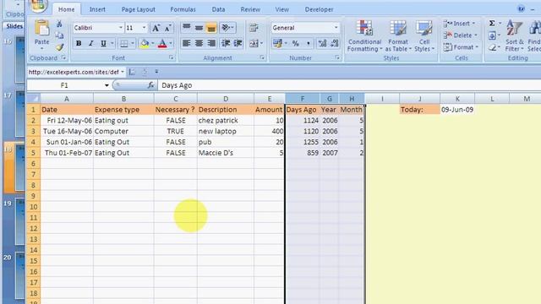Click the Increase Decimal icon
541x304 pixels.
click(x=322, y=43)
